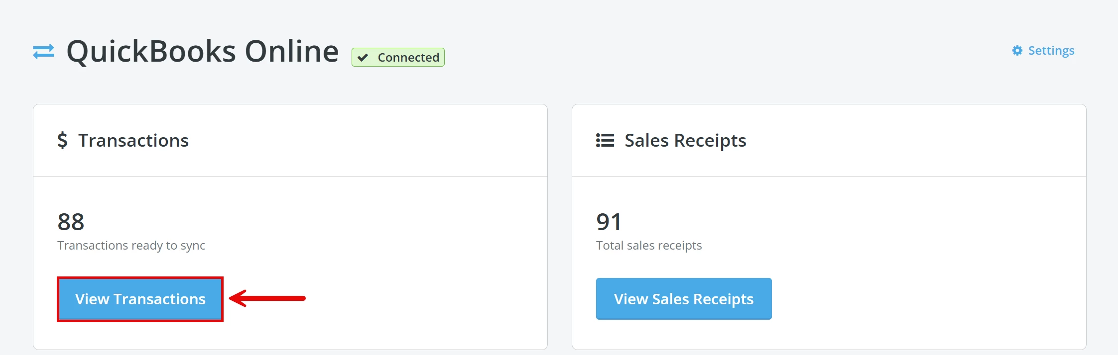
Task: Click the checkmark inside the Connected badge
Action: [363, 57]
